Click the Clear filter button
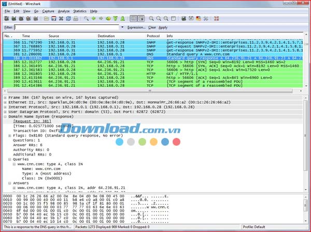This screenshot has width=311, height=232. pyautogui.click(x=152, y=27)
